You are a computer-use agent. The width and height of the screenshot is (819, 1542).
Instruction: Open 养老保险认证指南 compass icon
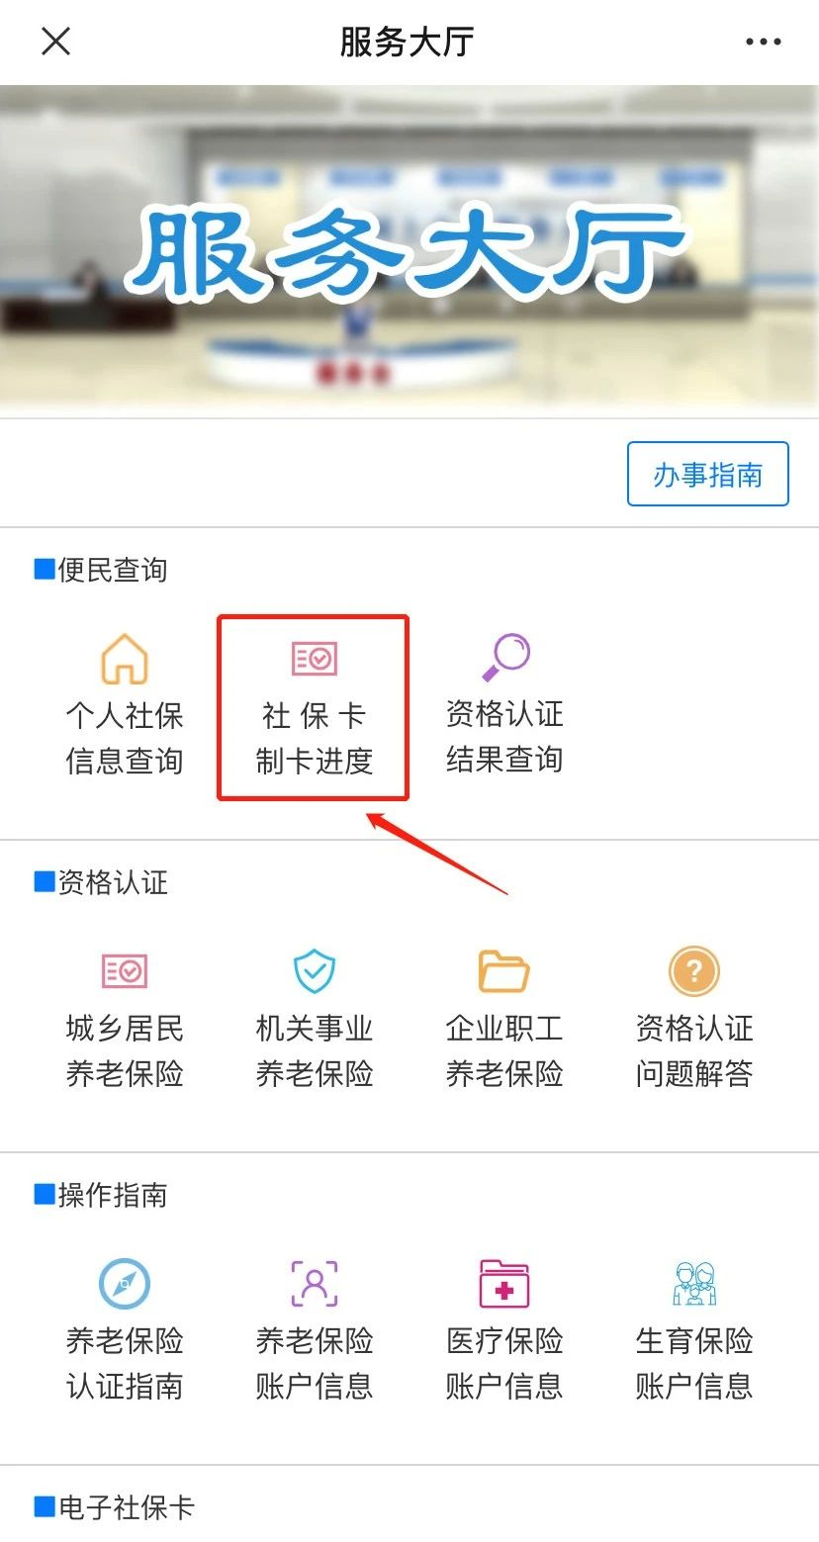click(125, 1284)
